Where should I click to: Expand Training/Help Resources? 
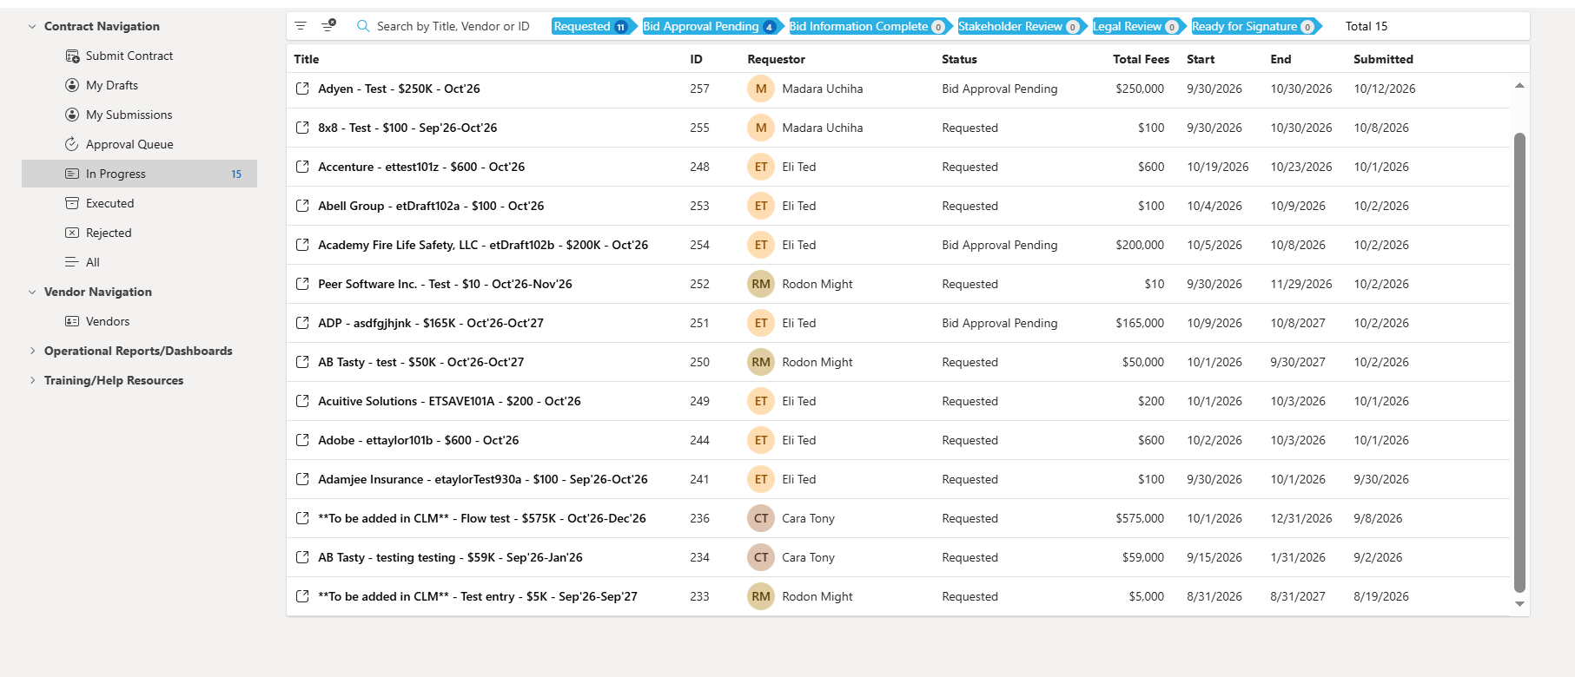click(32, 380)
